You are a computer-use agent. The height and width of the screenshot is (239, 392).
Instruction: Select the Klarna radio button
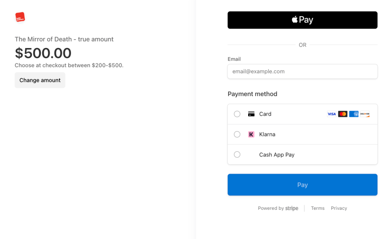click(x=237, y=134)
